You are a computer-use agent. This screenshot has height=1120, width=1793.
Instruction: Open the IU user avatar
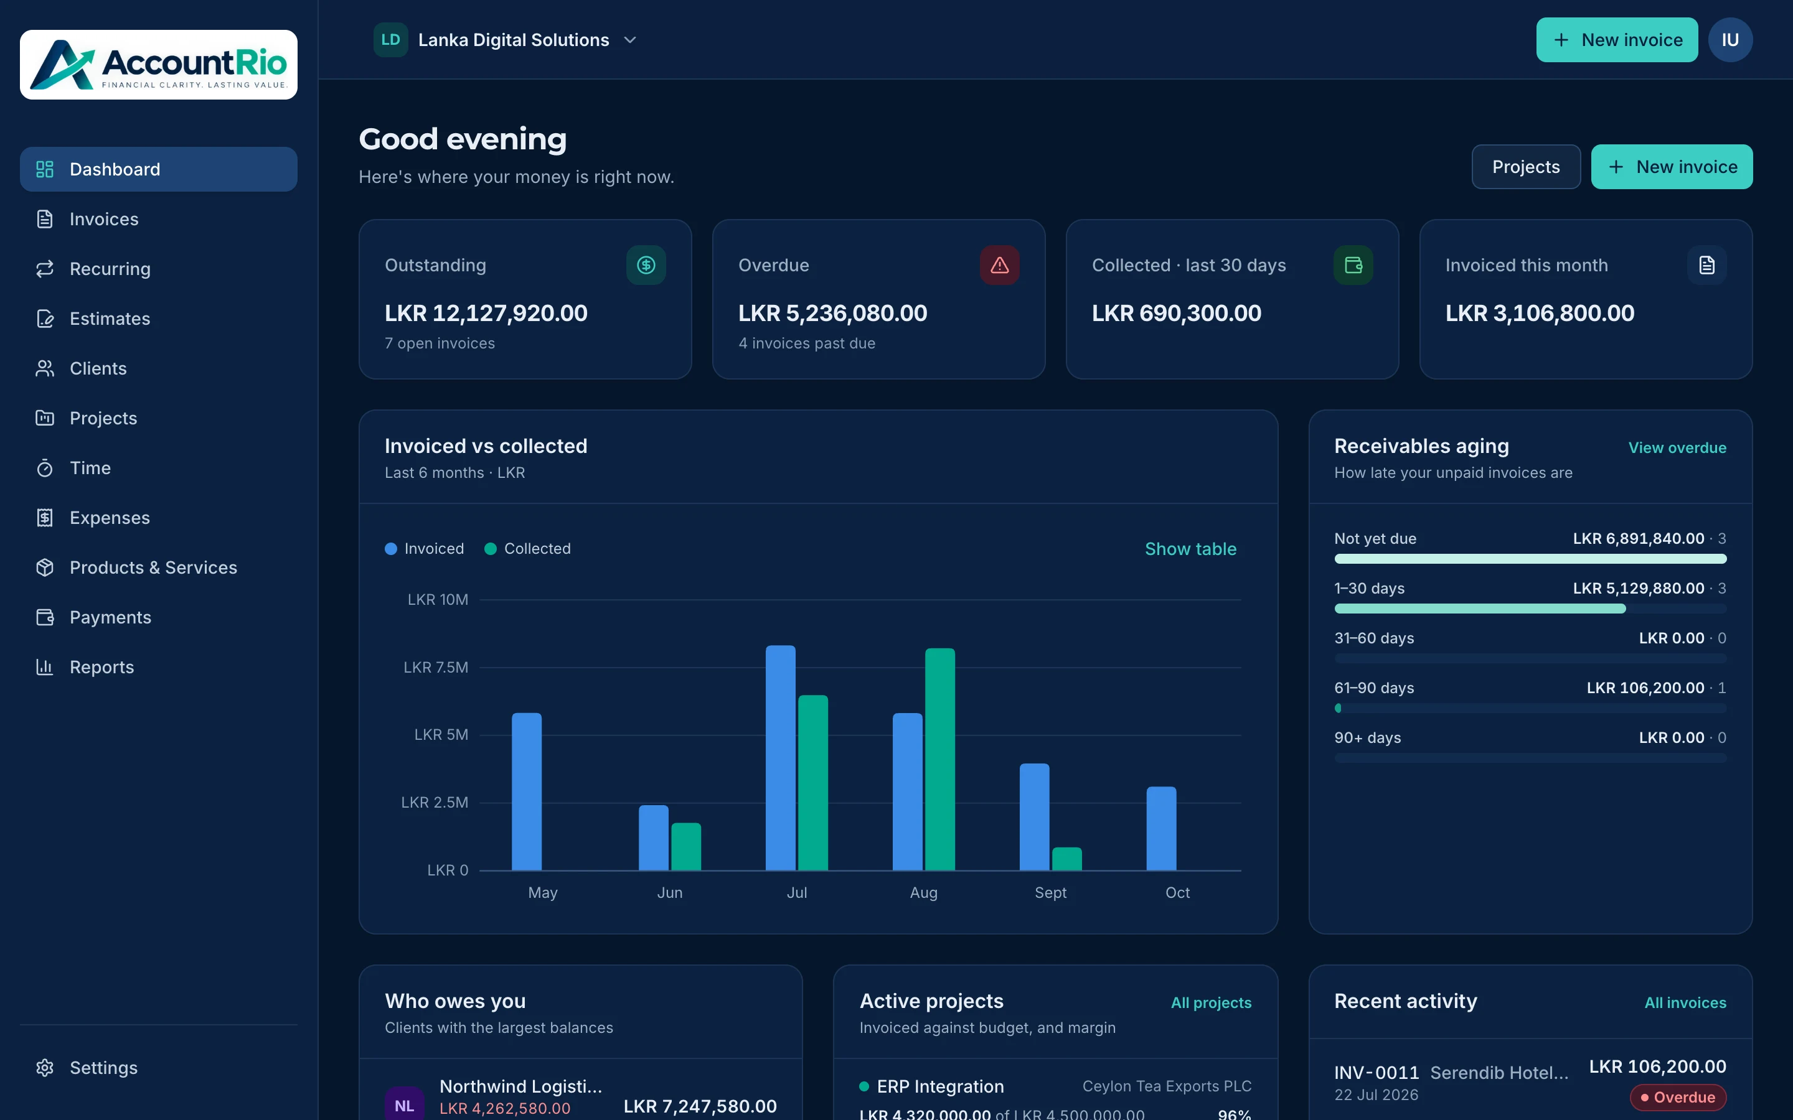[1730, 40]
